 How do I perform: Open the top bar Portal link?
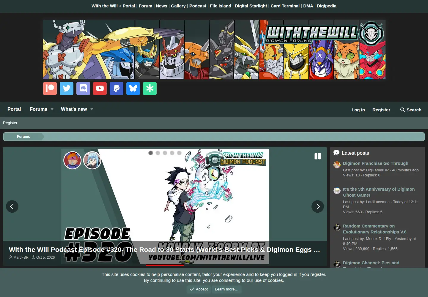point(129,6)
